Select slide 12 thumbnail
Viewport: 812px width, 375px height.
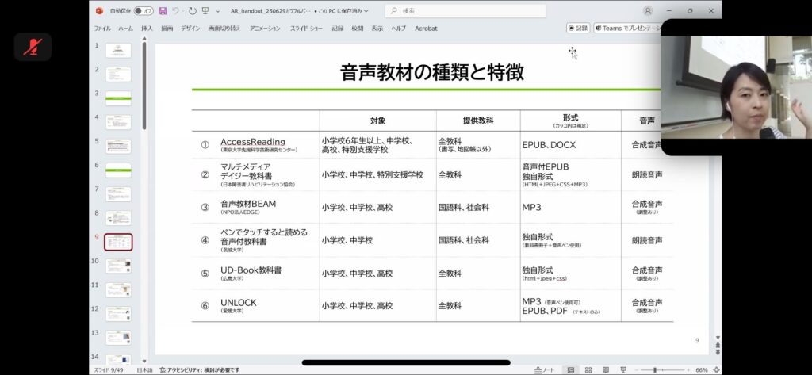(118, 313)
